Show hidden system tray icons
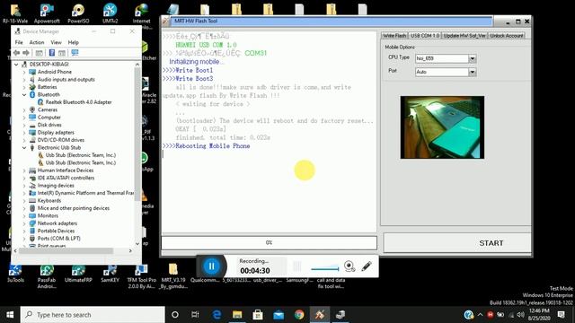This screenshot has width=575, height=323. tap(480, 315)
